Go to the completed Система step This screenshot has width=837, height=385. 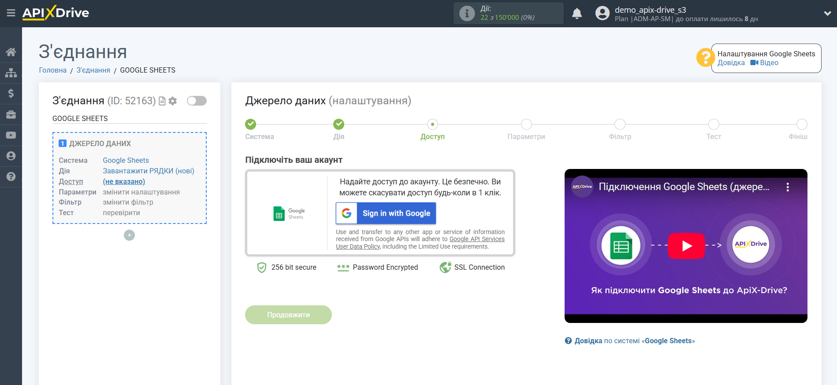[250, 125]
